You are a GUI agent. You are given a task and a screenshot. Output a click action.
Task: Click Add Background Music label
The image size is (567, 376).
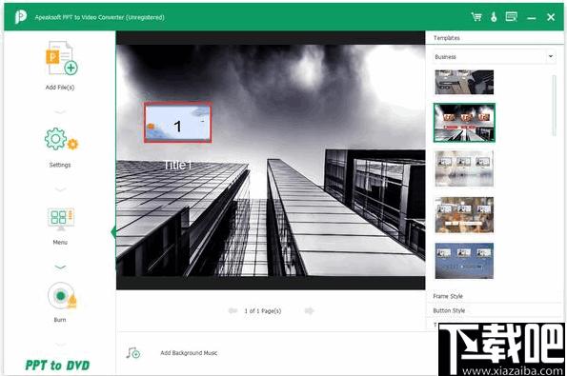click(189, 353)
